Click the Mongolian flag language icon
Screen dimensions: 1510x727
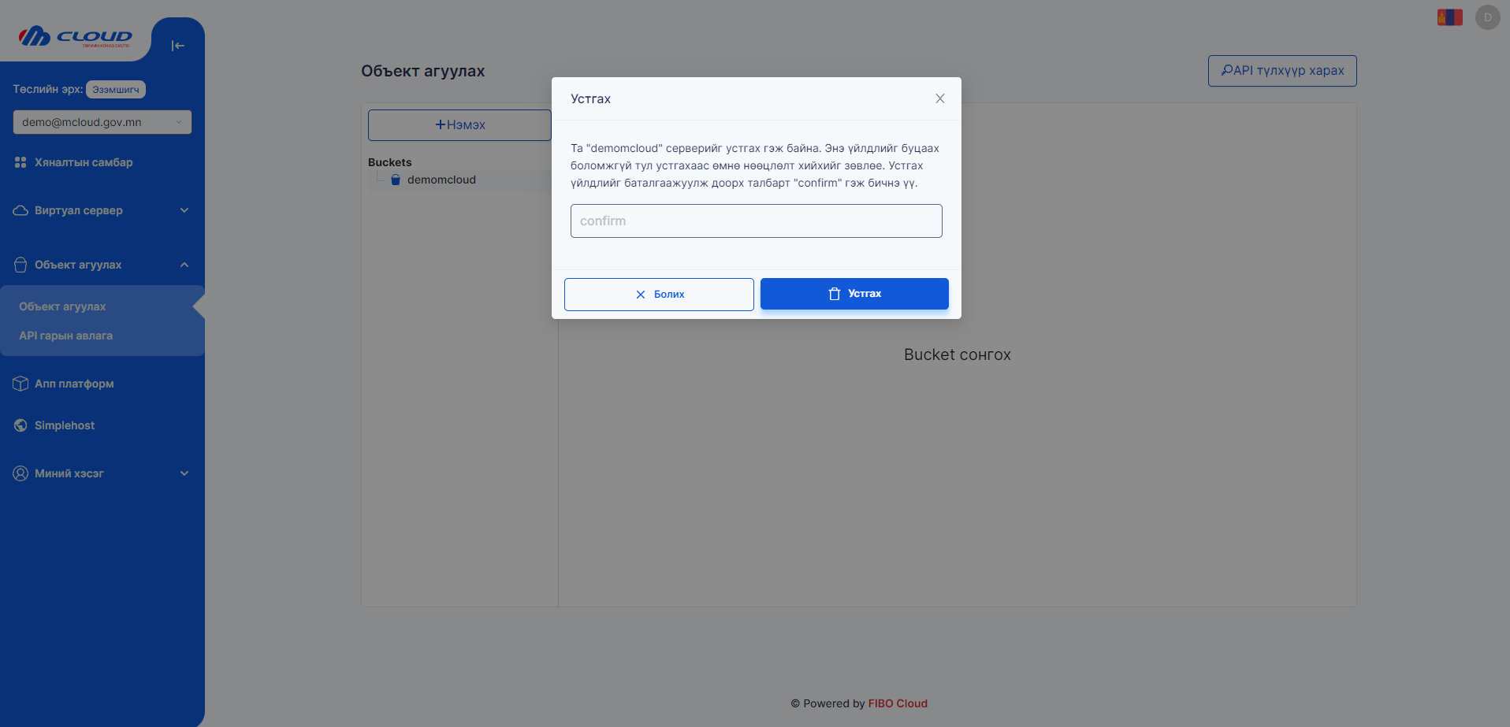click(1449, 17)
